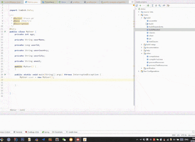This screenshot has height=142, width=195.
Task: Select the clean Gradle task
Action: click(x=151, y=36)
